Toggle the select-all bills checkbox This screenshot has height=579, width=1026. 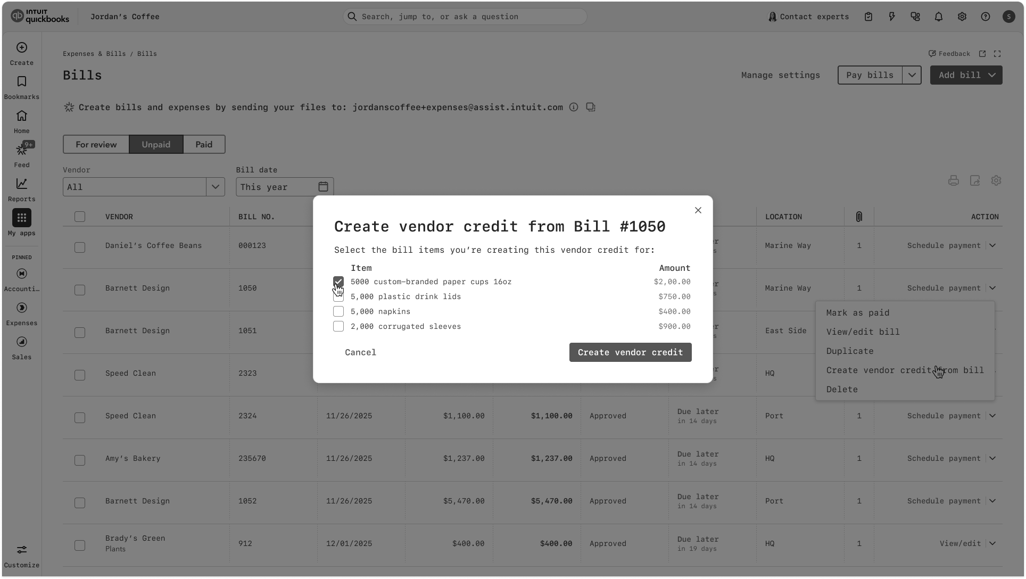point(80,217)
